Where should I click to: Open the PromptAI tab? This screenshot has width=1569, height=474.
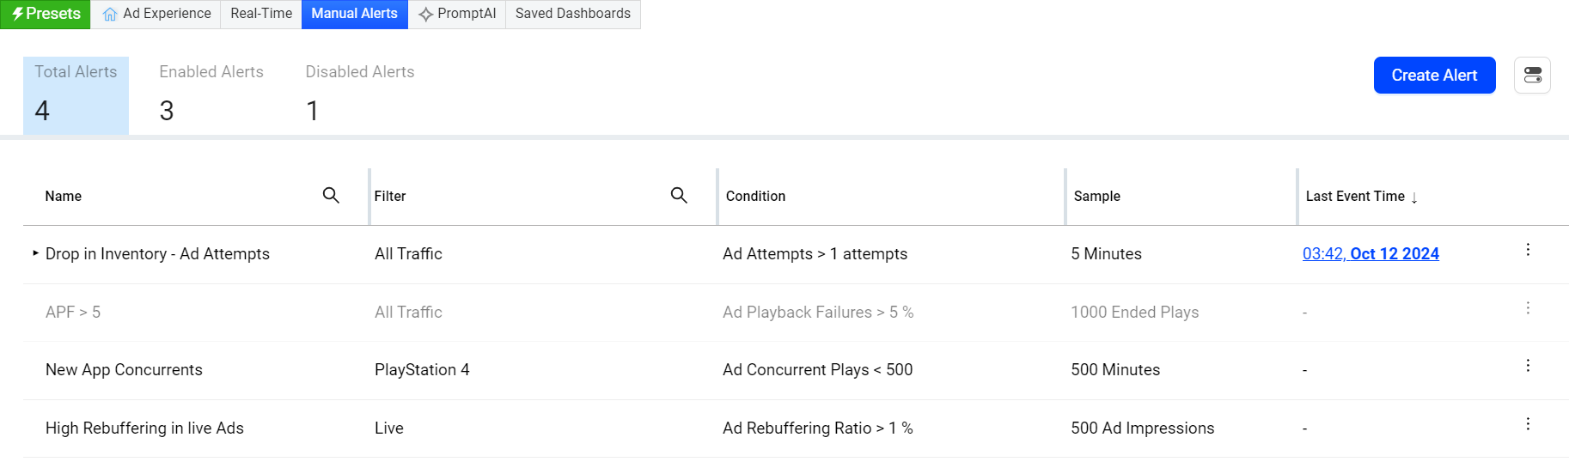click(x=457, y=14)
